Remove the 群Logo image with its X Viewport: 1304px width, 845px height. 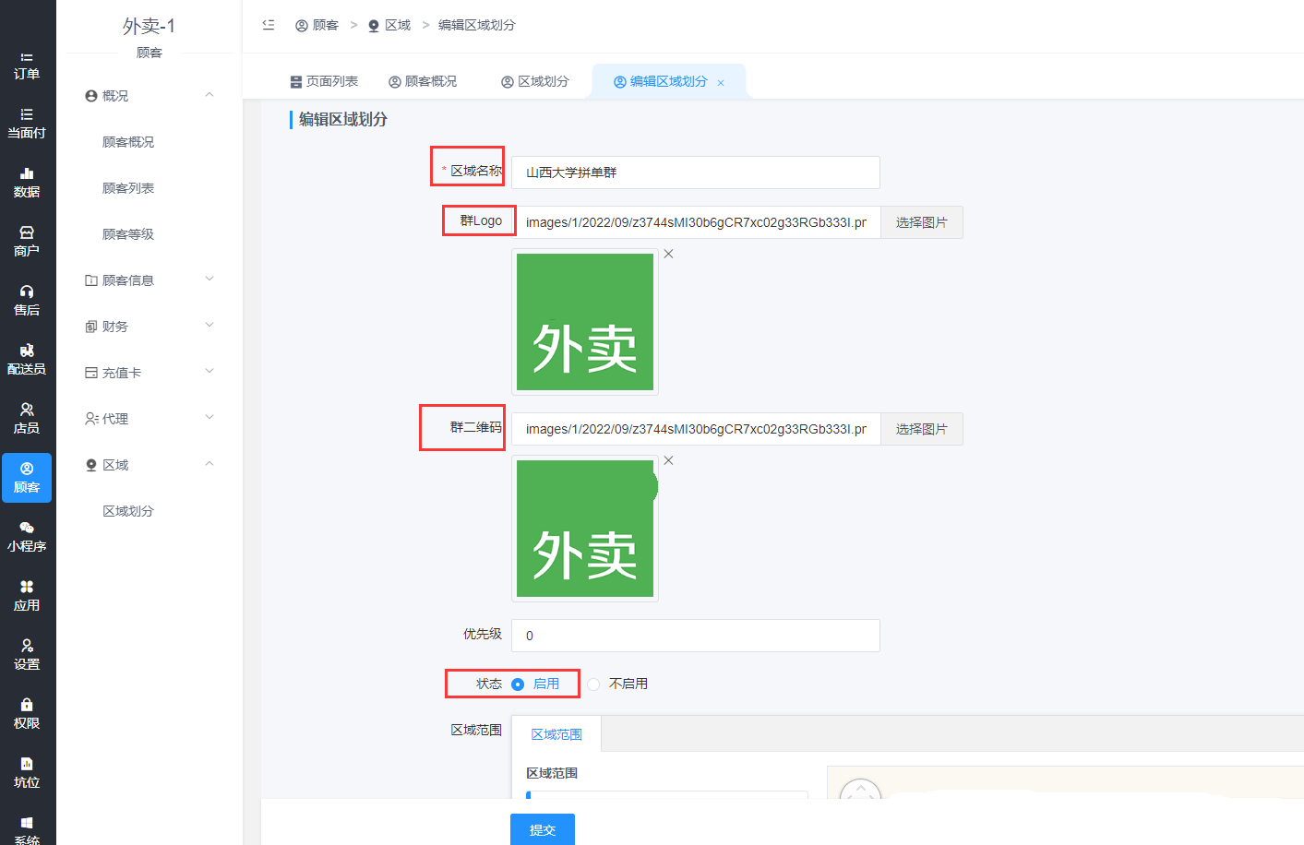click(x=668, y=254)
